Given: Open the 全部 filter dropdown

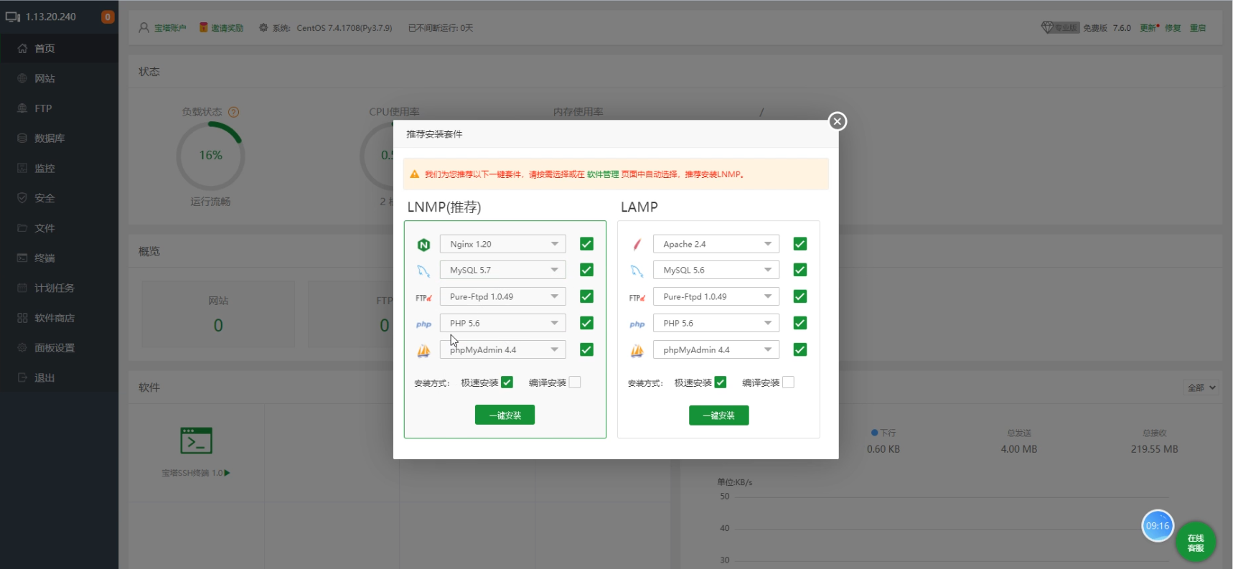Looking at the screenshot, I should [1201, 387].
